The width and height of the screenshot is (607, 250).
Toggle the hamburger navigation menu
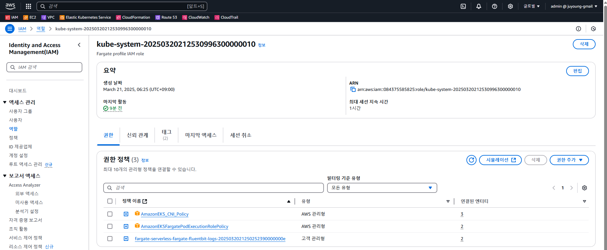click(x=10, y=29)
